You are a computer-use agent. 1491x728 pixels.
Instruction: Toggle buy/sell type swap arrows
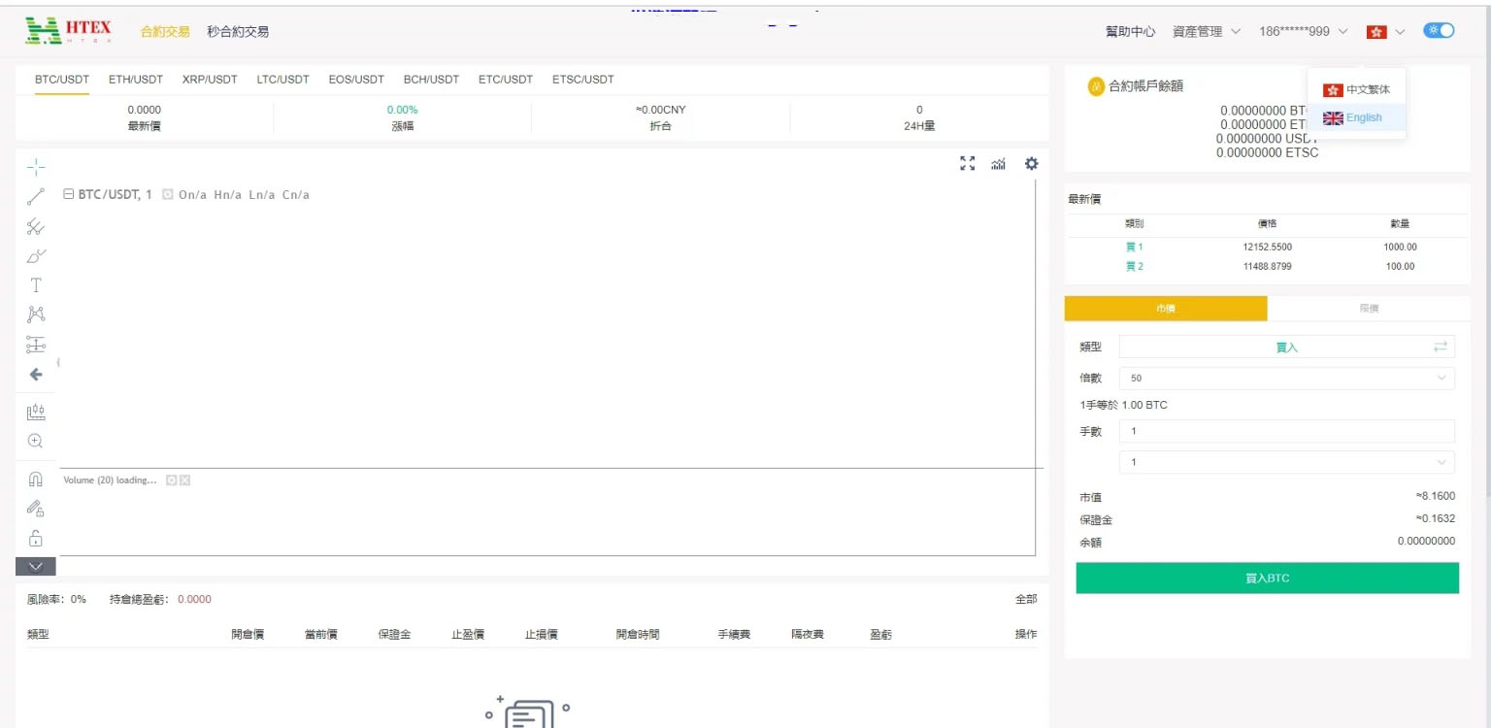point(1440,347)
